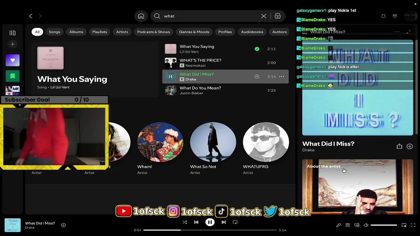This screenshot has width=420, height=236.
Task: Add current track from bottom bar
Action: [x=63, y=225]
